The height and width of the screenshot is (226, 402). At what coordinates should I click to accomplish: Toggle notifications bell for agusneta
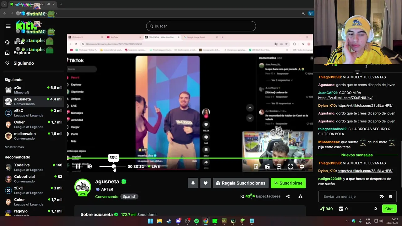[x=193, y=183]
